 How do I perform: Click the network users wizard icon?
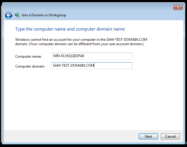point(17,15)
